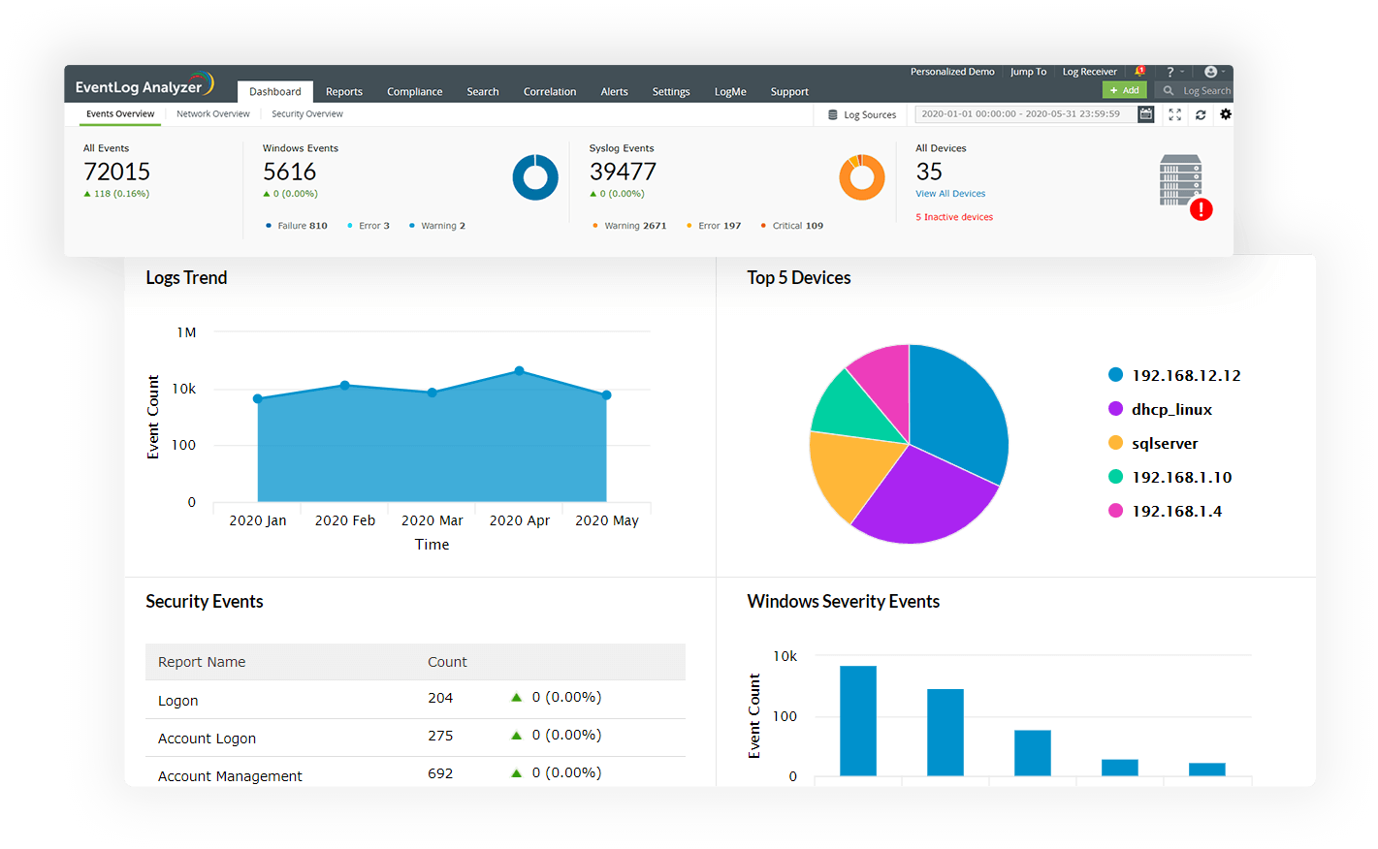1378x849 pixels.
Task: Select Events Overview sub-tab
Action: (120, 114)
